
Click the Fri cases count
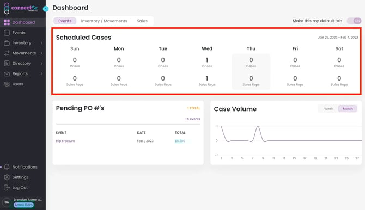(295, 60)
